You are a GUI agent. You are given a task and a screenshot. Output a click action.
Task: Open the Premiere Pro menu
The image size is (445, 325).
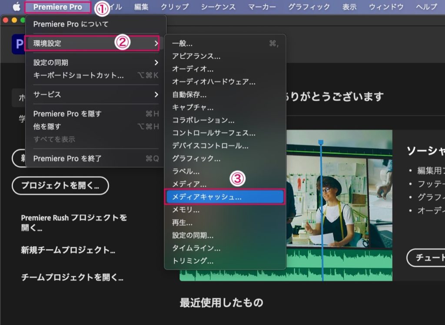[58, 7]
